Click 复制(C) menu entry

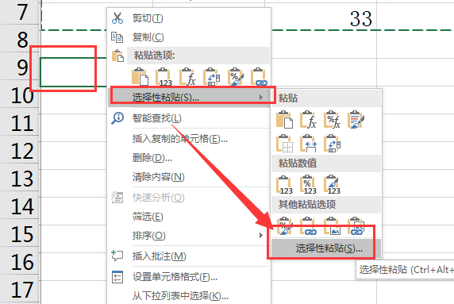pyautogui.click(x=148, y=37)
